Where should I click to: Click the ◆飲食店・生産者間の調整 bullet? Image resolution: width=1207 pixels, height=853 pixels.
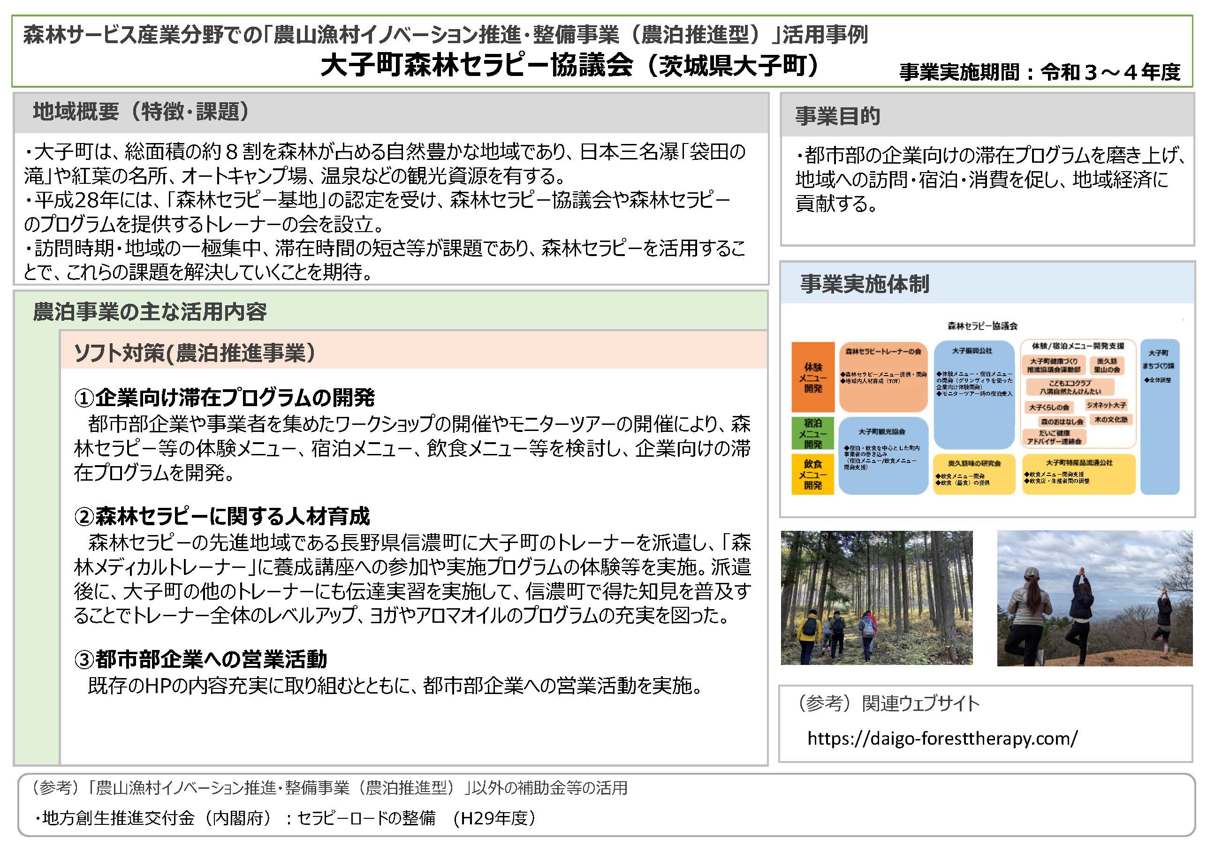pyautogui.click(x=1056, y=481)
